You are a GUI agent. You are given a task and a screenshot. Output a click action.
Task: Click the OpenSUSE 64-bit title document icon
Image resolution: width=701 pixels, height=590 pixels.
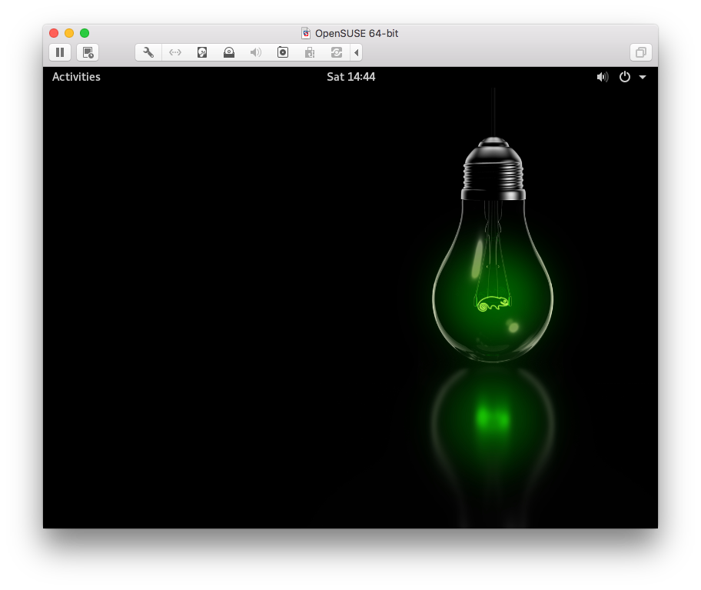pyautogui.click(x=306, y=33)
